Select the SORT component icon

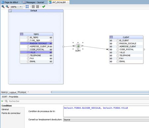coord(78,46)
